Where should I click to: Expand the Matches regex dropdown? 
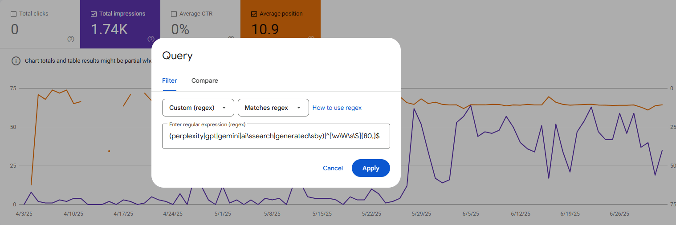tap(273, 108)
